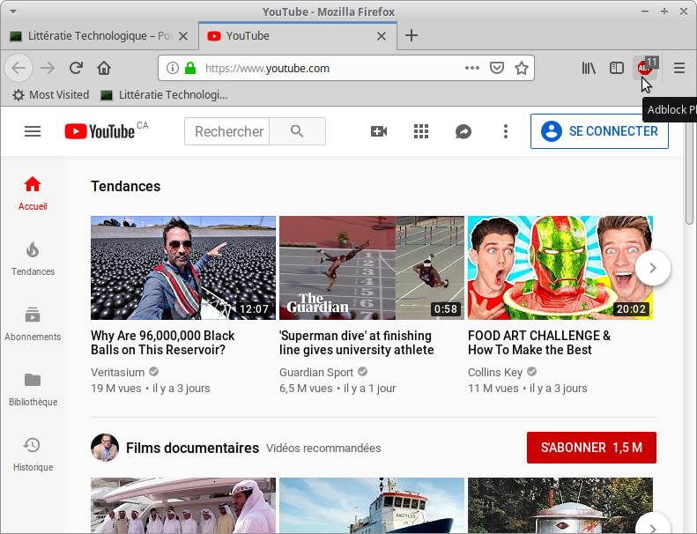Screen dimensions: 697x534
Task: Open the 96,000,000 Black Balls video thumbnail
Action: pos(183,268)
